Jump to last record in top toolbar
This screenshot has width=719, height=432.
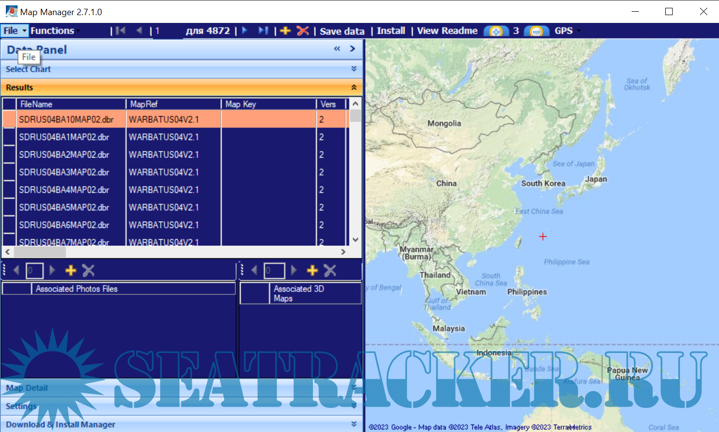[x=263, y=31]
